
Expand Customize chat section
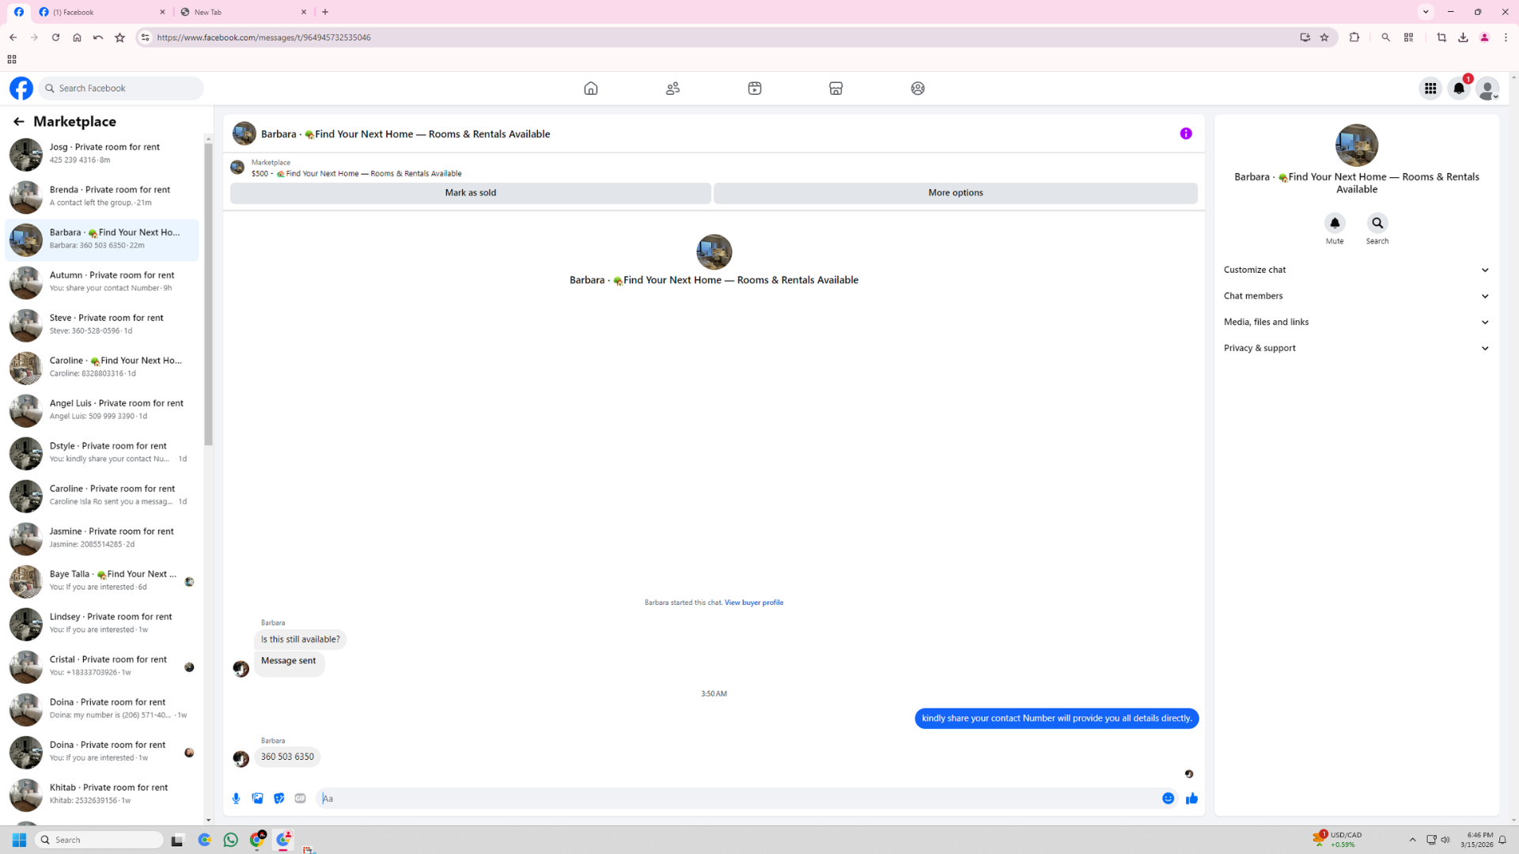point(1356,270)
